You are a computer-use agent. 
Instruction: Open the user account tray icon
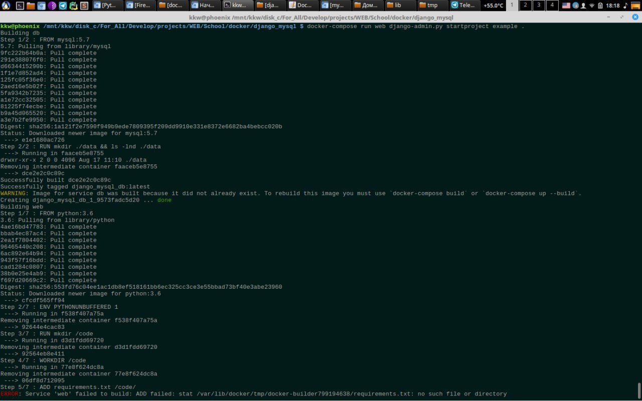pyautogui.click(x=583, y=6)
